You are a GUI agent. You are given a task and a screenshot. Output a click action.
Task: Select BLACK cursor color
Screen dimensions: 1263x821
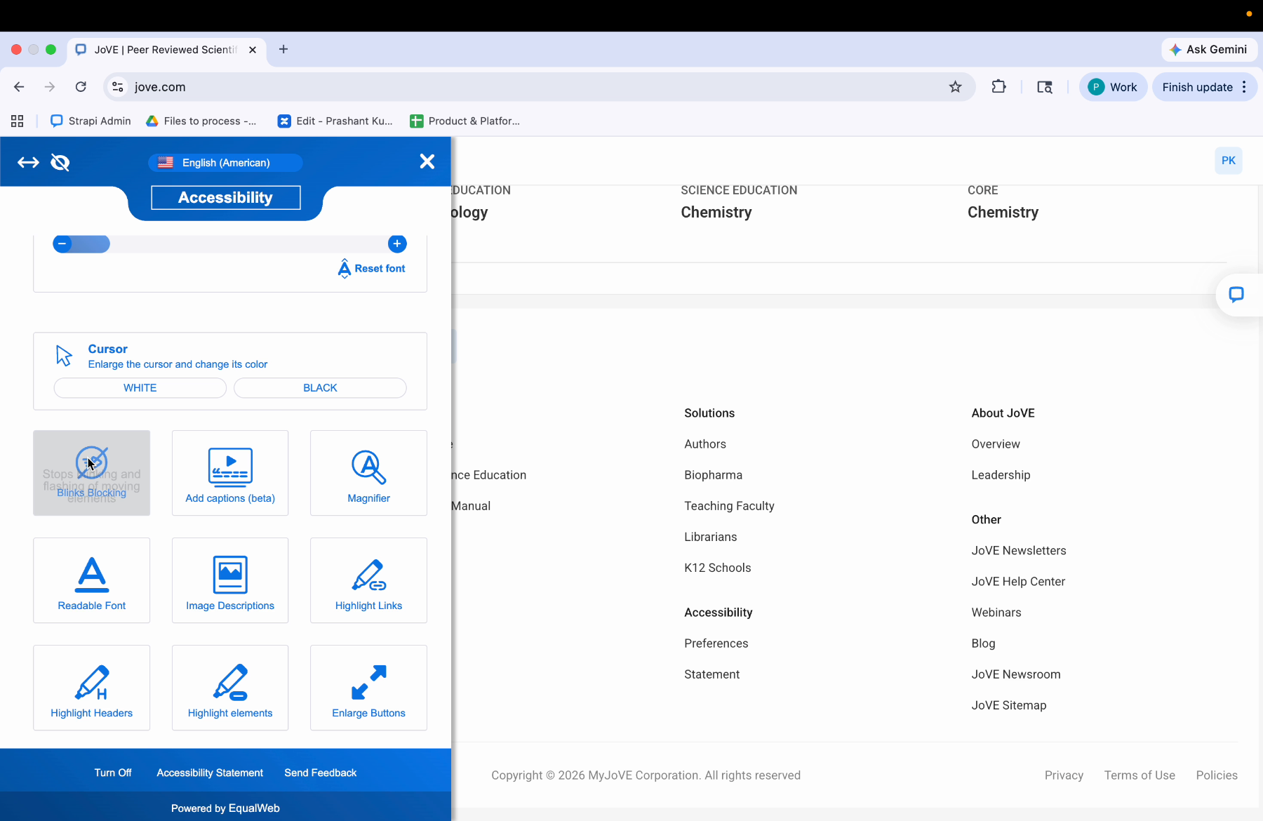[x=320, y=388]
